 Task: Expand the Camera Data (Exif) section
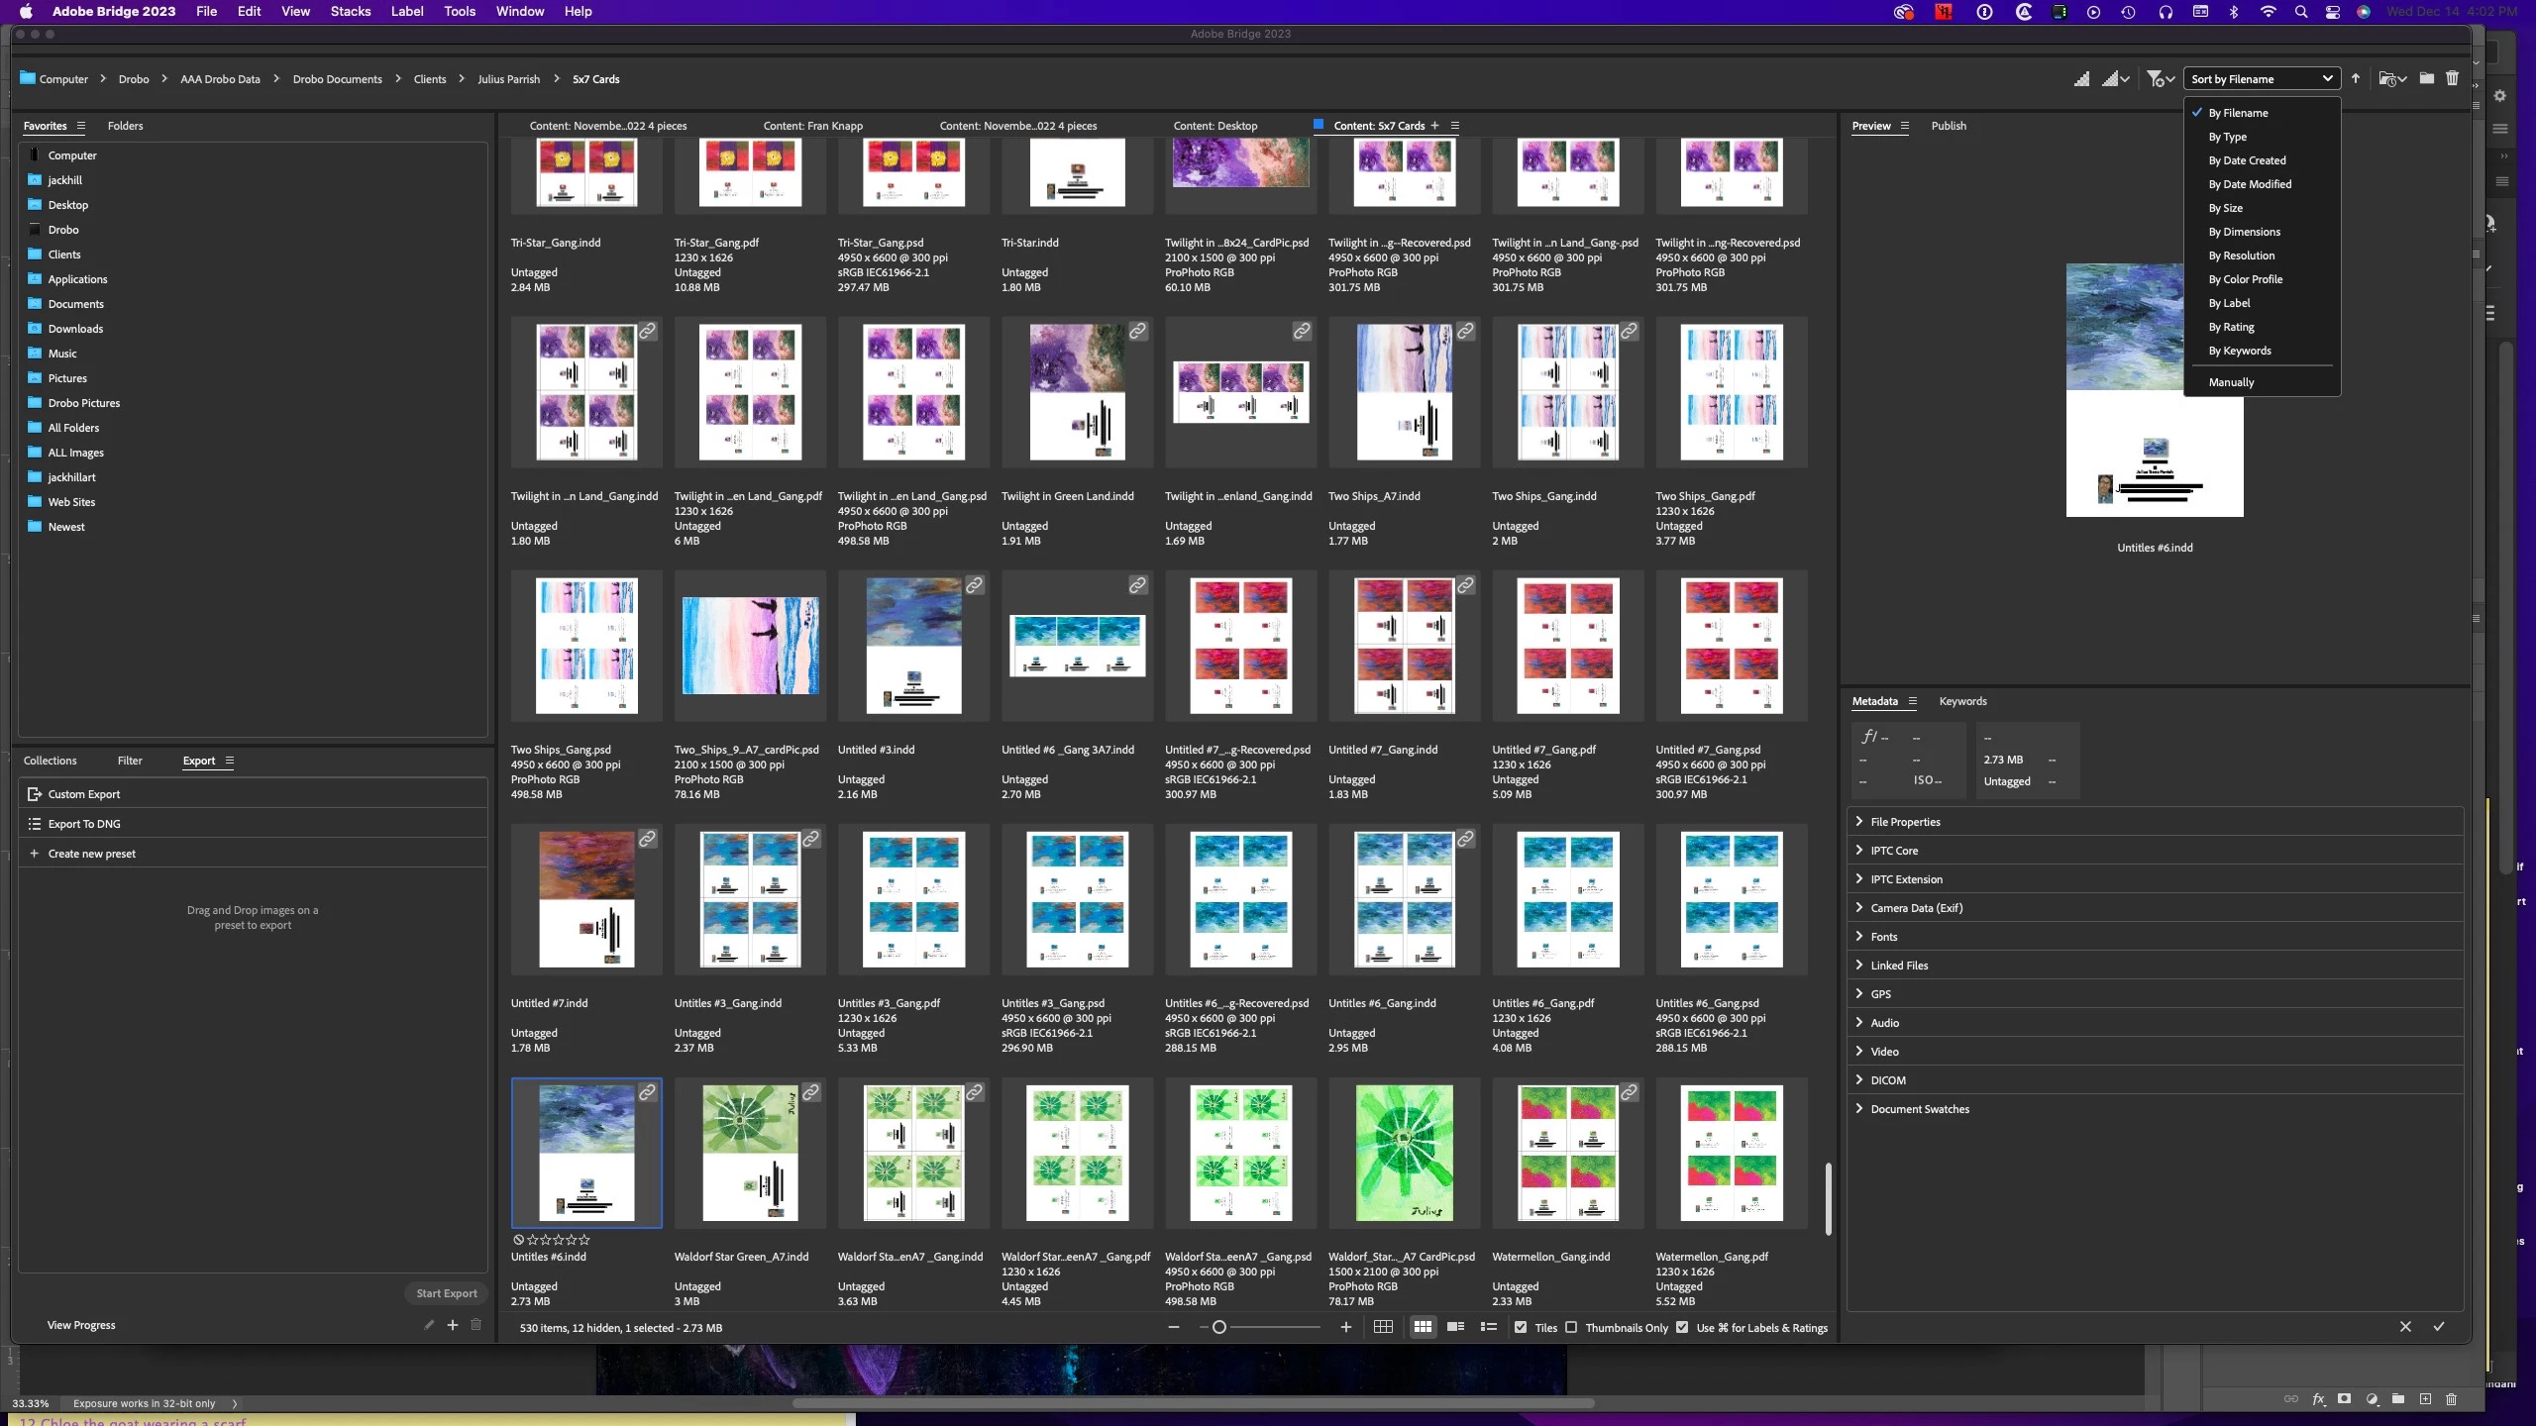[1916, 908]
